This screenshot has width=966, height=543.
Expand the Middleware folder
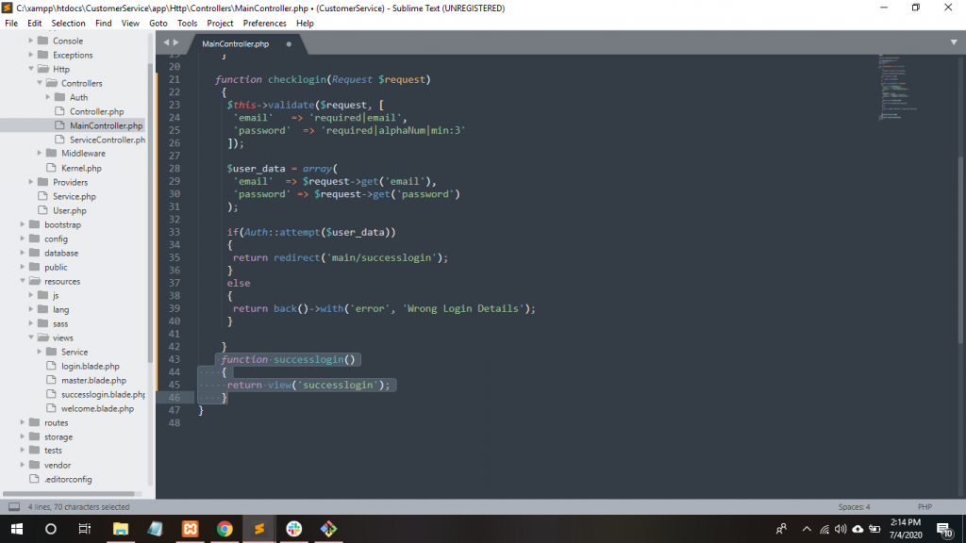41,154
